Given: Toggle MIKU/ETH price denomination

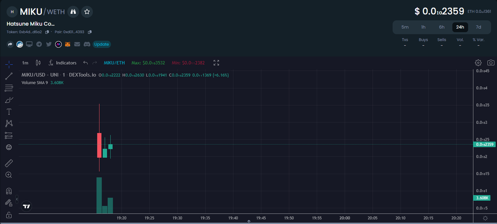Looking at the screenshot, I should coord(114,63).
